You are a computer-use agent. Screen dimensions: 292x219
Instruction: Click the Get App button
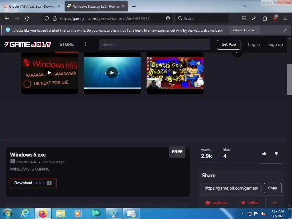(x=228, y=44)
